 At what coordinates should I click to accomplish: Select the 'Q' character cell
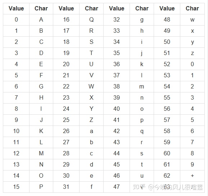[91, 20]
